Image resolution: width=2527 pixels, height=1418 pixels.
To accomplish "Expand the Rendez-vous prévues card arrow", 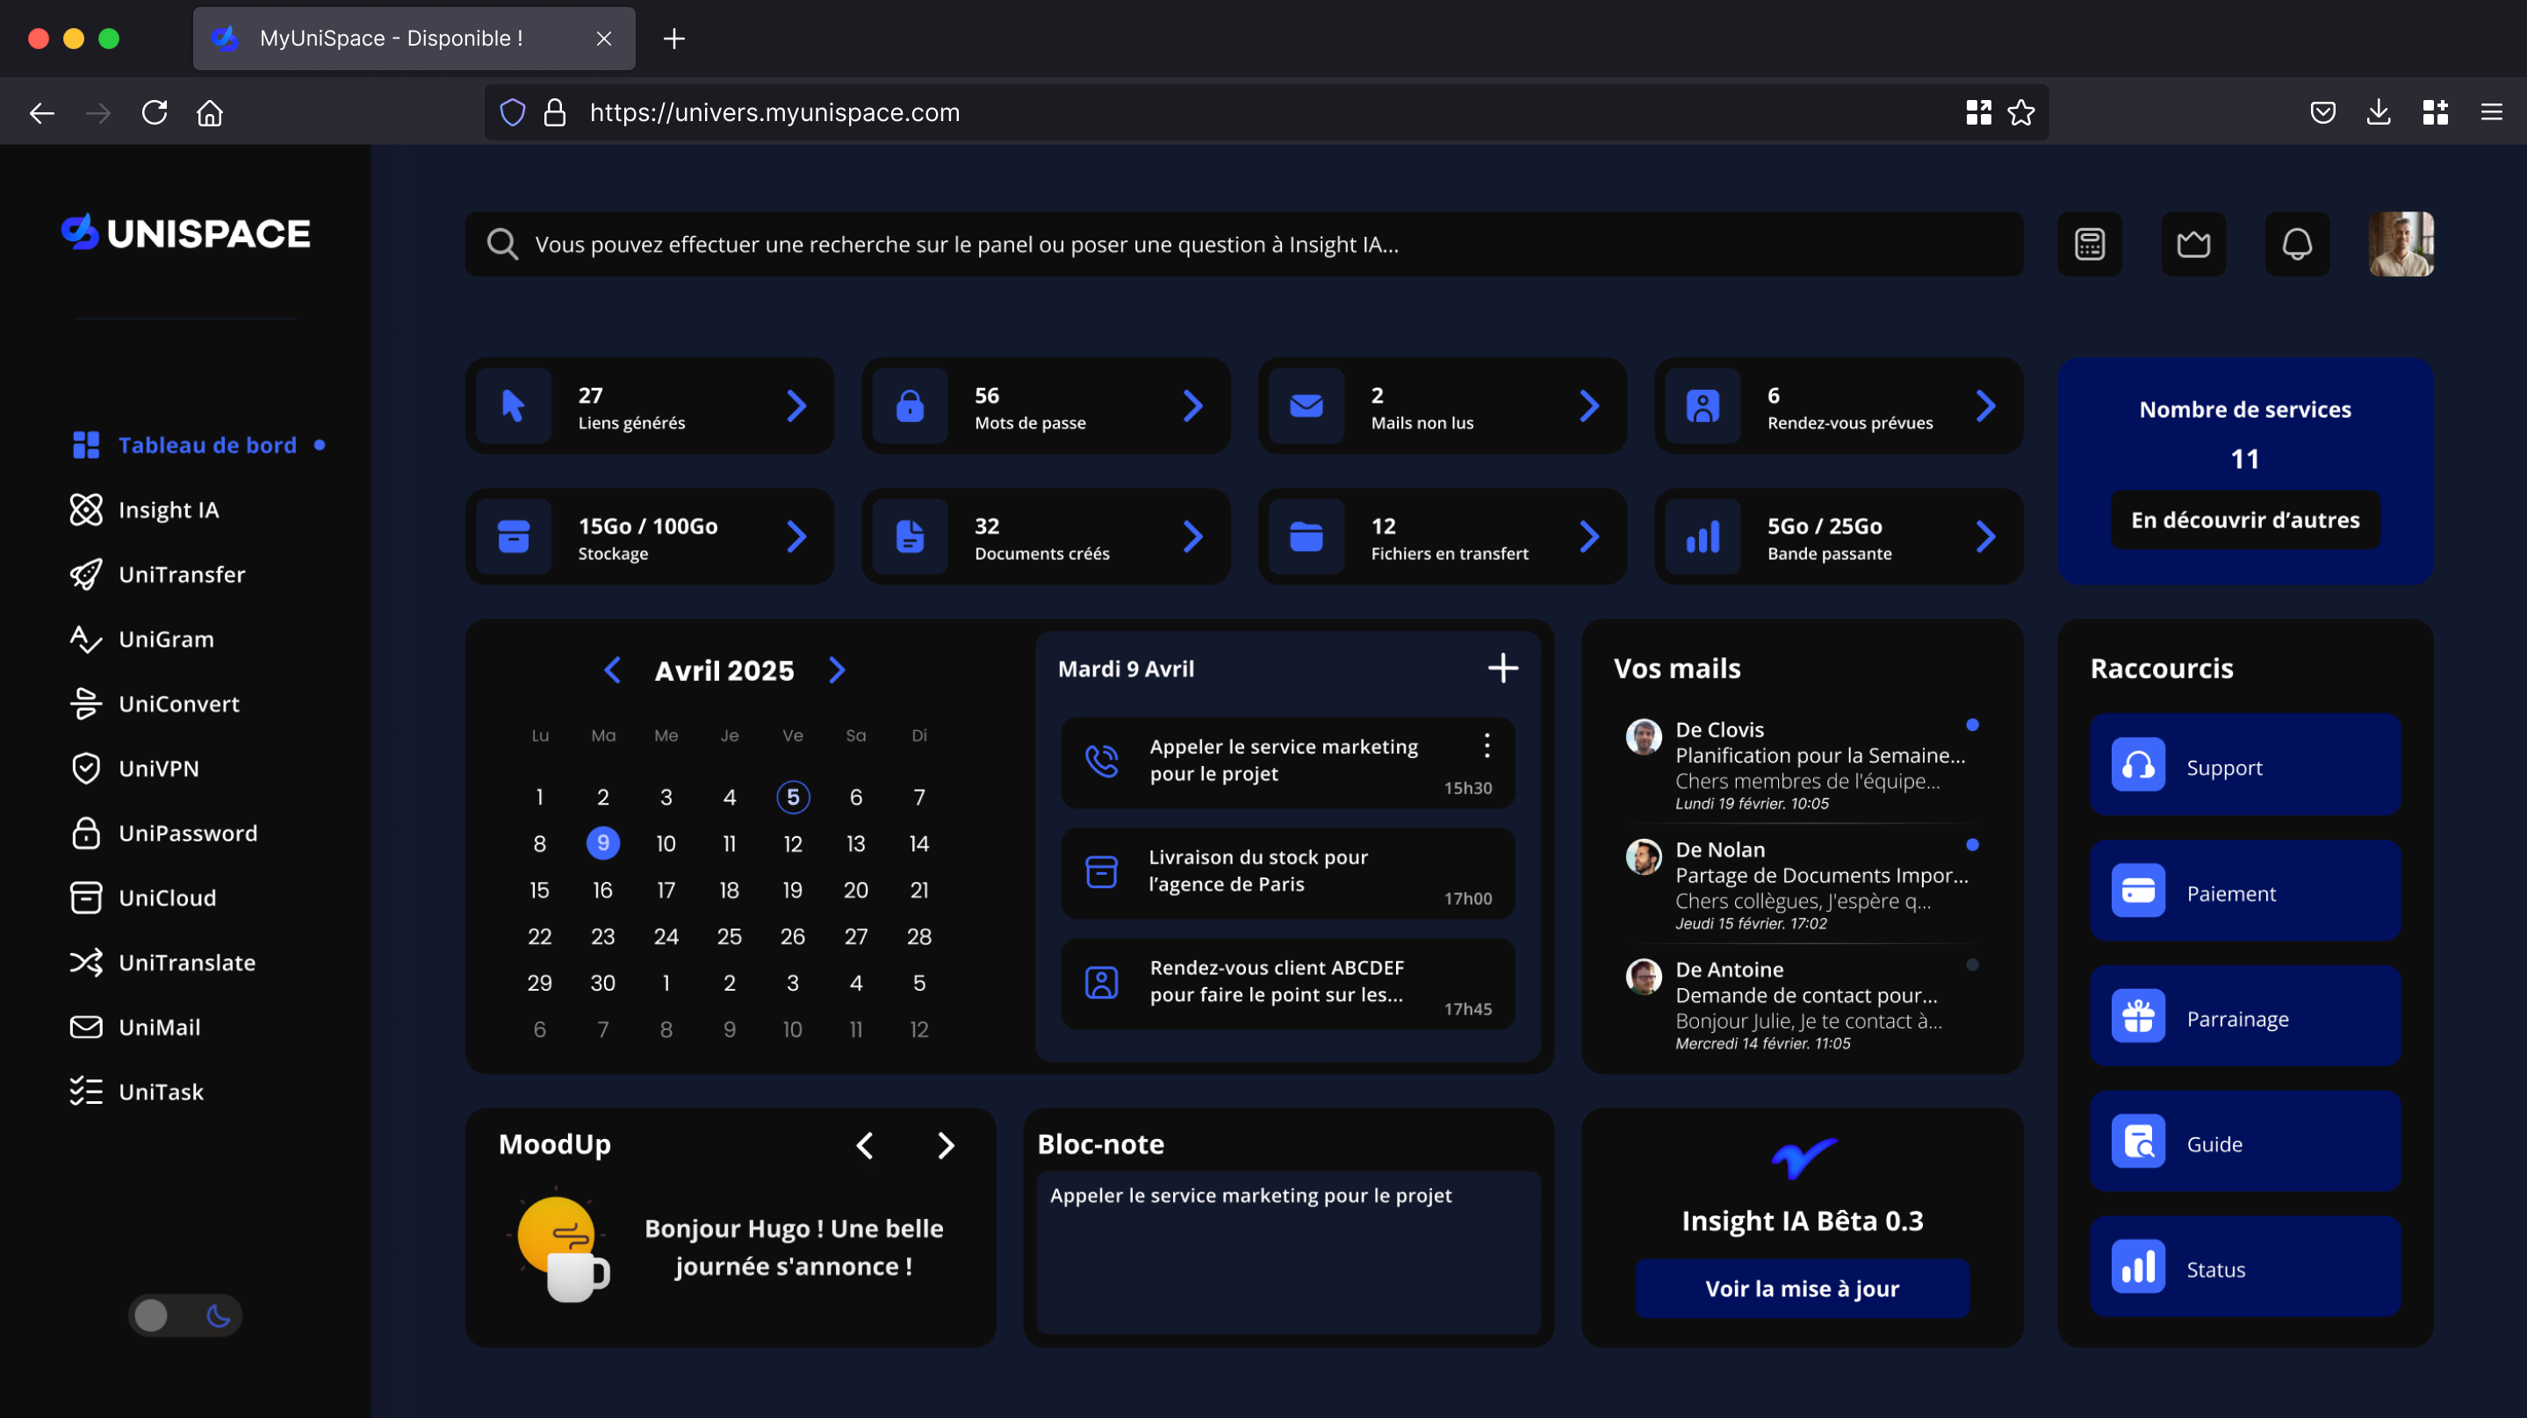I will coord(1985,406).
